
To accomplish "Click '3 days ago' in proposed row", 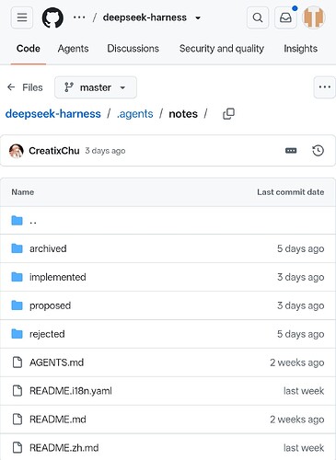I will click(x=301, y=305).
